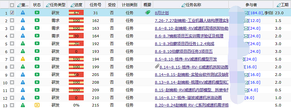Open the 8.15-赵锦前-RV减速机内部模型 task link
The image size is (291, 108).
[x=192, y=90]
